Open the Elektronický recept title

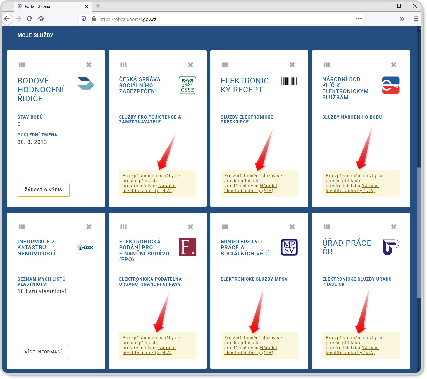click(x=245, y=85)
